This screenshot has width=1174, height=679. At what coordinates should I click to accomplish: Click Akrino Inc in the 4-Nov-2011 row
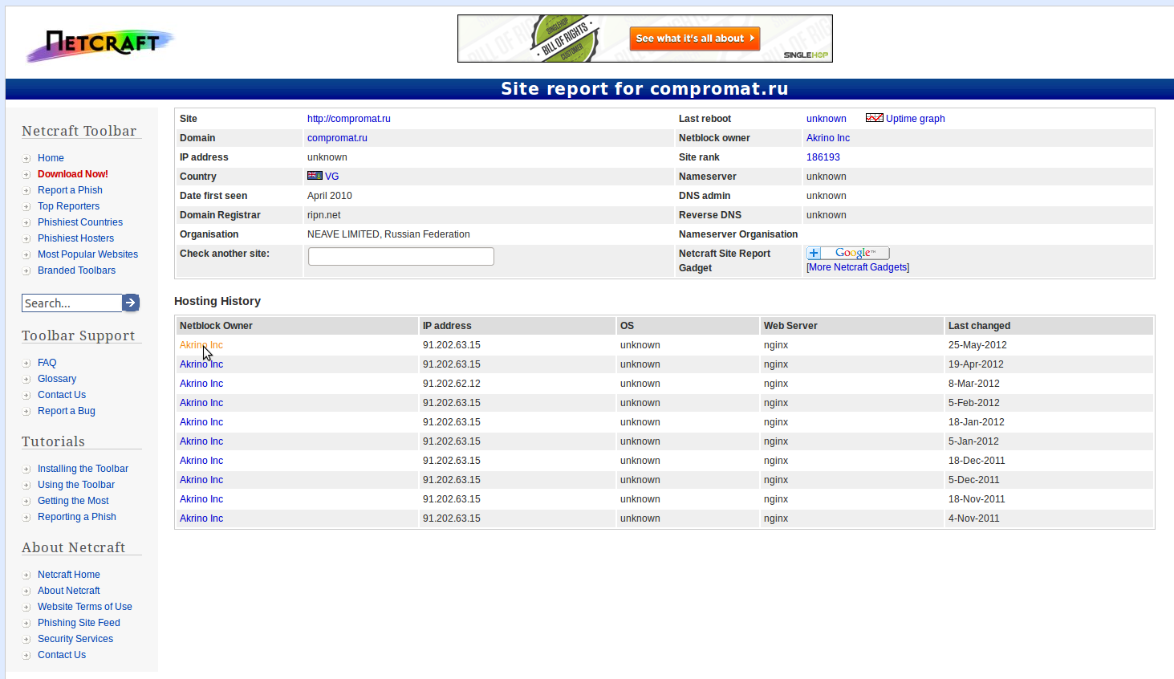click(x=201, y=518)
